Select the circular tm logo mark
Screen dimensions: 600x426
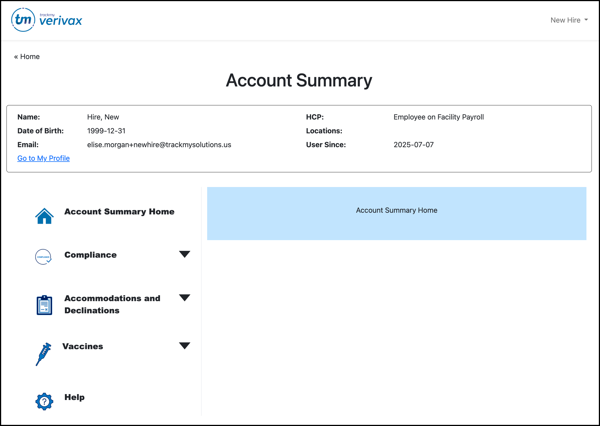(23, 19)
